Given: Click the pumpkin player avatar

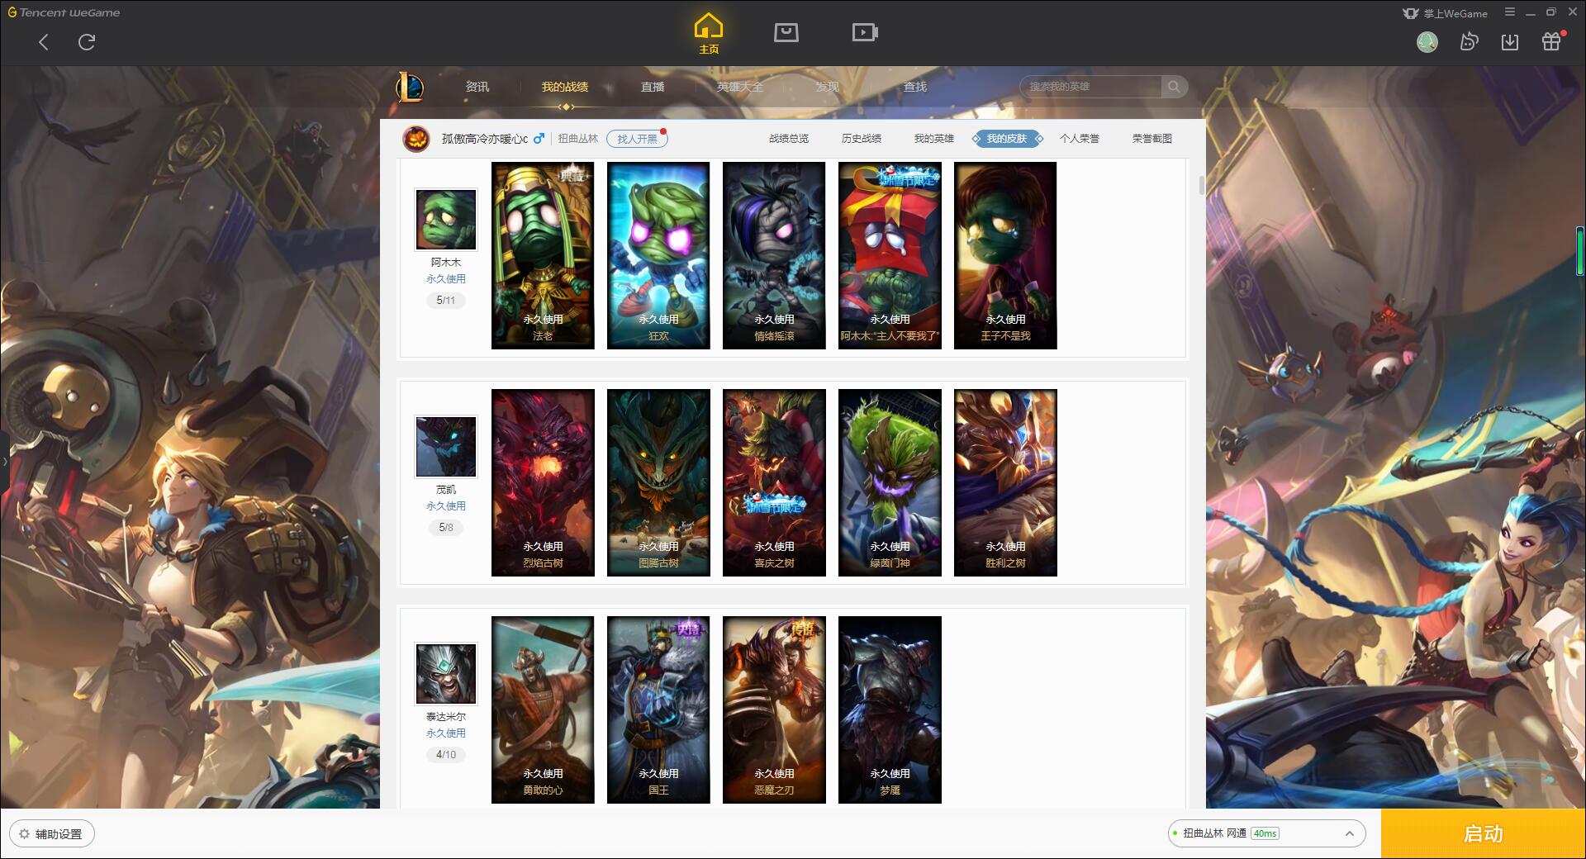Looking at the screenshot, I should pyautogui.click(x=416, y=139).
